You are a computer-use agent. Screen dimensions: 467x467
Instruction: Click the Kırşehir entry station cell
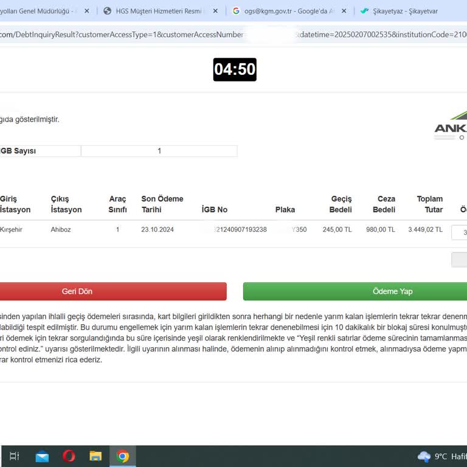(x=11, y=229)
